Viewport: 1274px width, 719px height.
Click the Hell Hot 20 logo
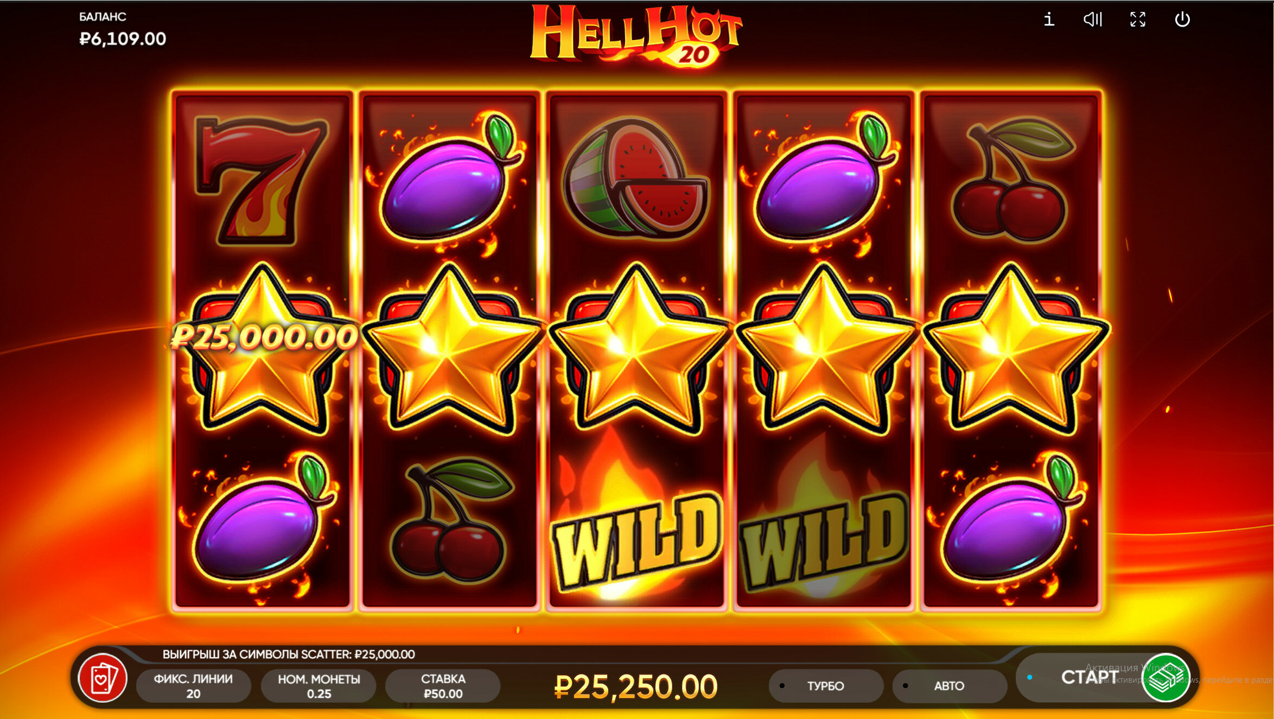coord(636,36)
